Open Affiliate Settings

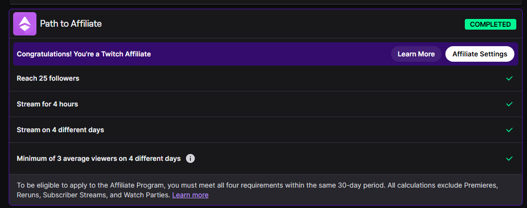479,54
